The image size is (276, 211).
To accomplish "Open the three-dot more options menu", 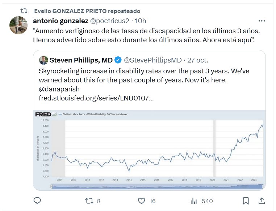I will [262, 21].
